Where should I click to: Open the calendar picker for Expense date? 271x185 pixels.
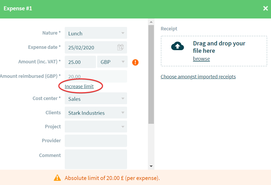click(x=121, y=47)
